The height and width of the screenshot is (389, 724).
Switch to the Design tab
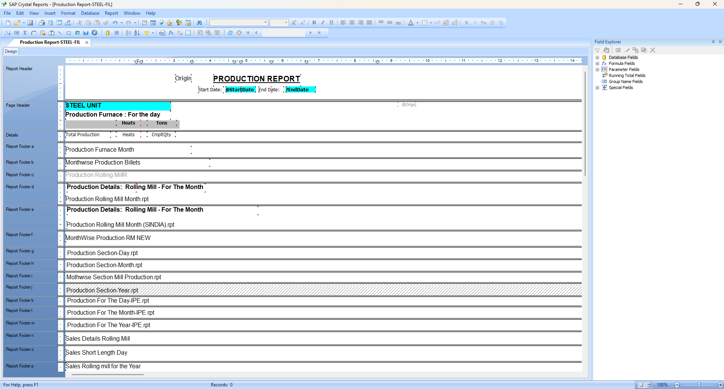11,51
